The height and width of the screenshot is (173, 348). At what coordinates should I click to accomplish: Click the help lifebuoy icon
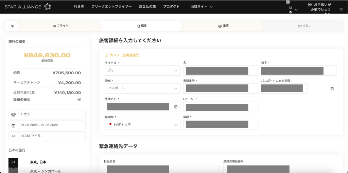(x=310, y=4)
